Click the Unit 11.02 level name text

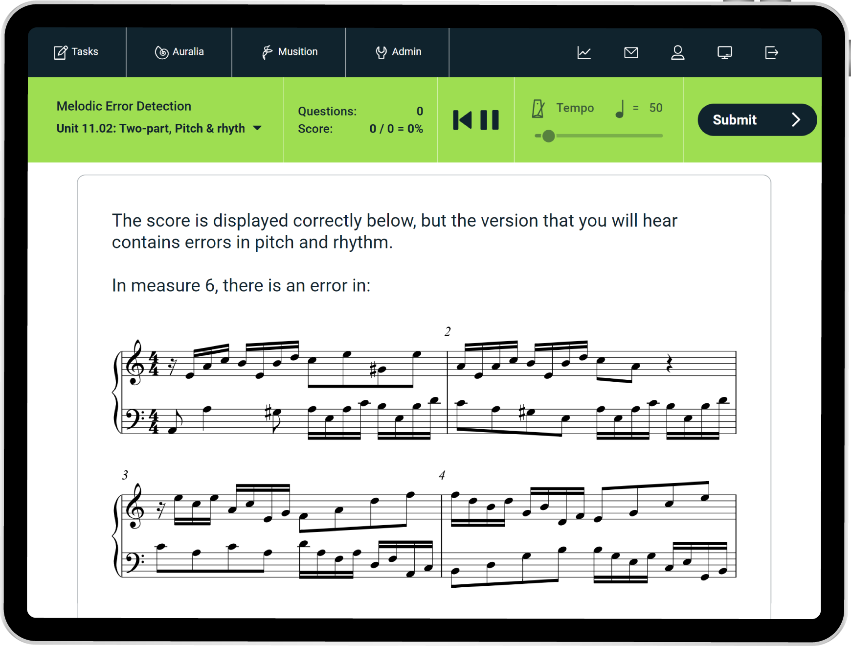[151, 128]
